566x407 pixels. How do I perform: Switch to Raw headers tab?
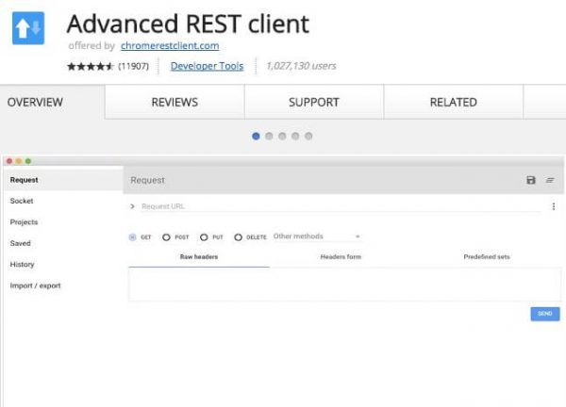click(x=199, y=256)
